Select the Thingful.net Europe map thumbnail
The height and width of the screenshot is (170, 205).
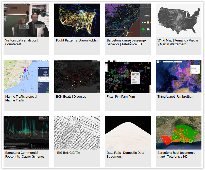[x=178, y=76]
